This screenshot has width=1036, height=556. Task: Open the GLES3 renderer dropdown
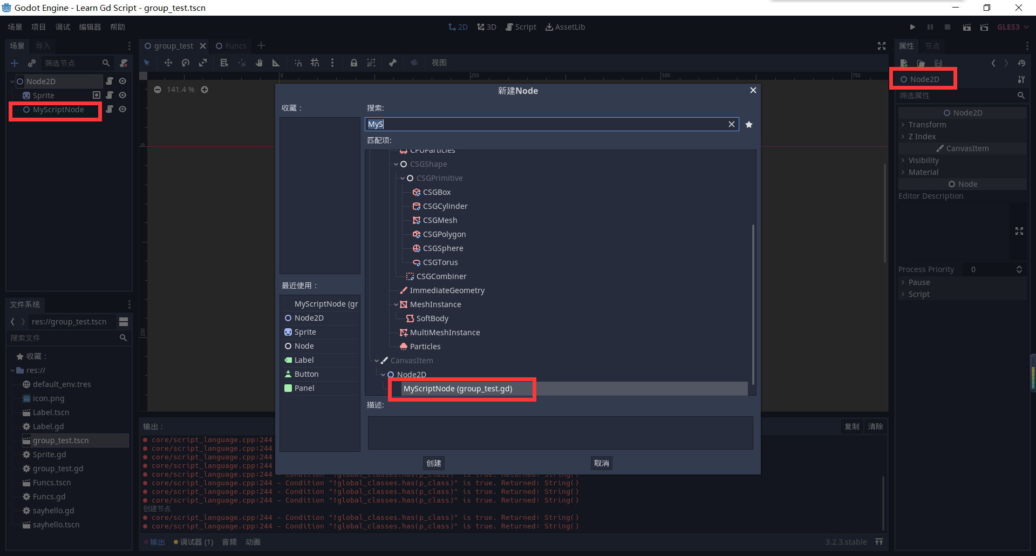pos(1012,27)
